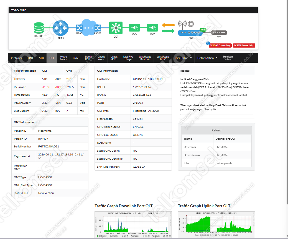Click the 41.2° temperature badge on ONT
This screenshot has width=288, height=239.
point(203,30)
